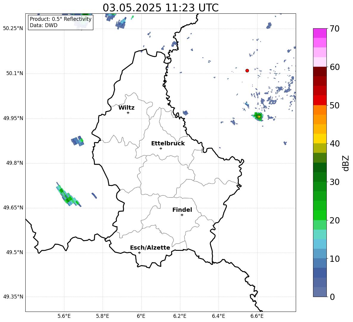Click the dark red colorbar segment below 60
Image resolution: width=353 pixels, height=322 pixels.
pos(320,71)
